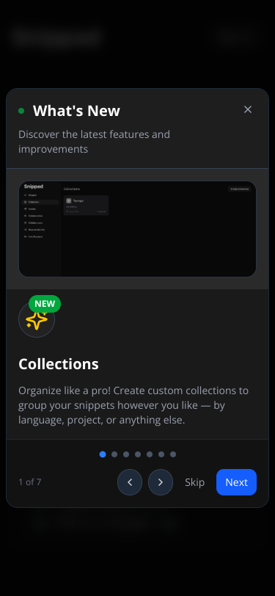This screenshot has width=275, height=596.
Task: Advance with the right chevron arrow
Action: point(161,482)
